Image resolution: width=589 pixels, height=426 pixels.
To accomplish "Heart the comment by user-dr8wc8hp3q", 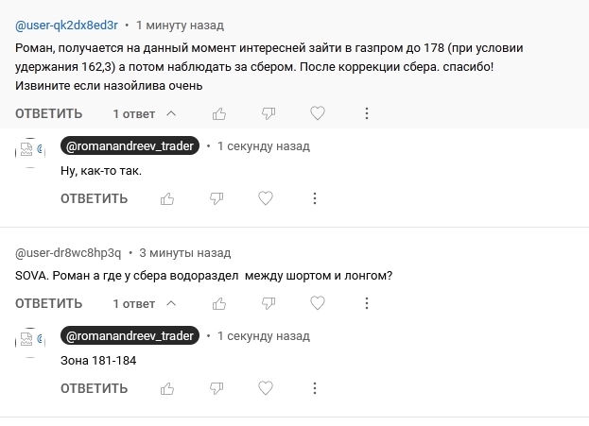I will click(x=318, y=304).
